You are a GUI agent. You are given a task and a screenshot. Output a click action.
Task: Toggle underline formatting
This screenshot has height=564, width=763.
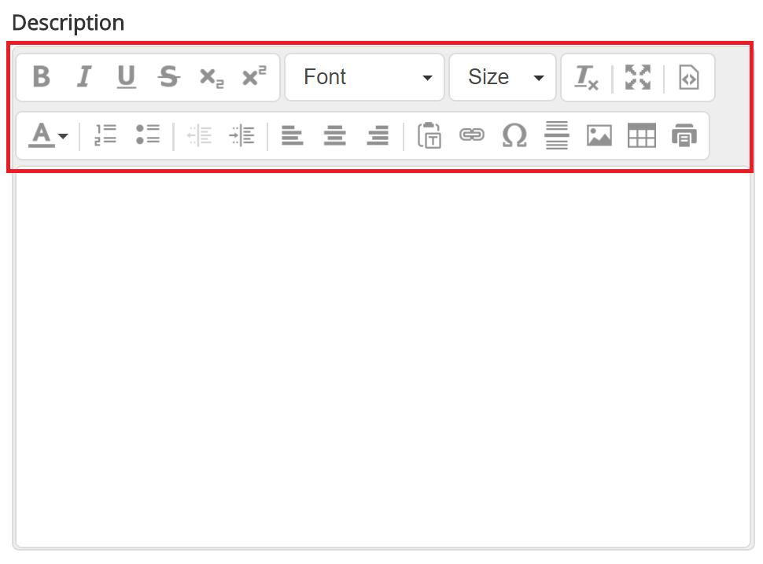[126, 77]
